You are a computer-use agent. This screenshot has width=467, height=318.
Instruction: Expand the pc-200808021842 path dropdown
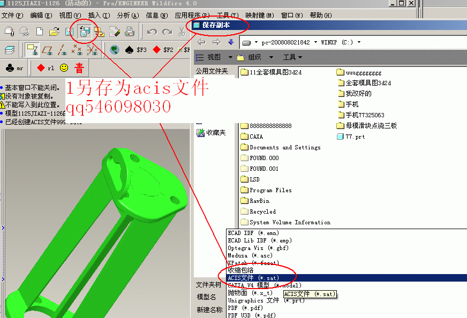pos(315,42)
